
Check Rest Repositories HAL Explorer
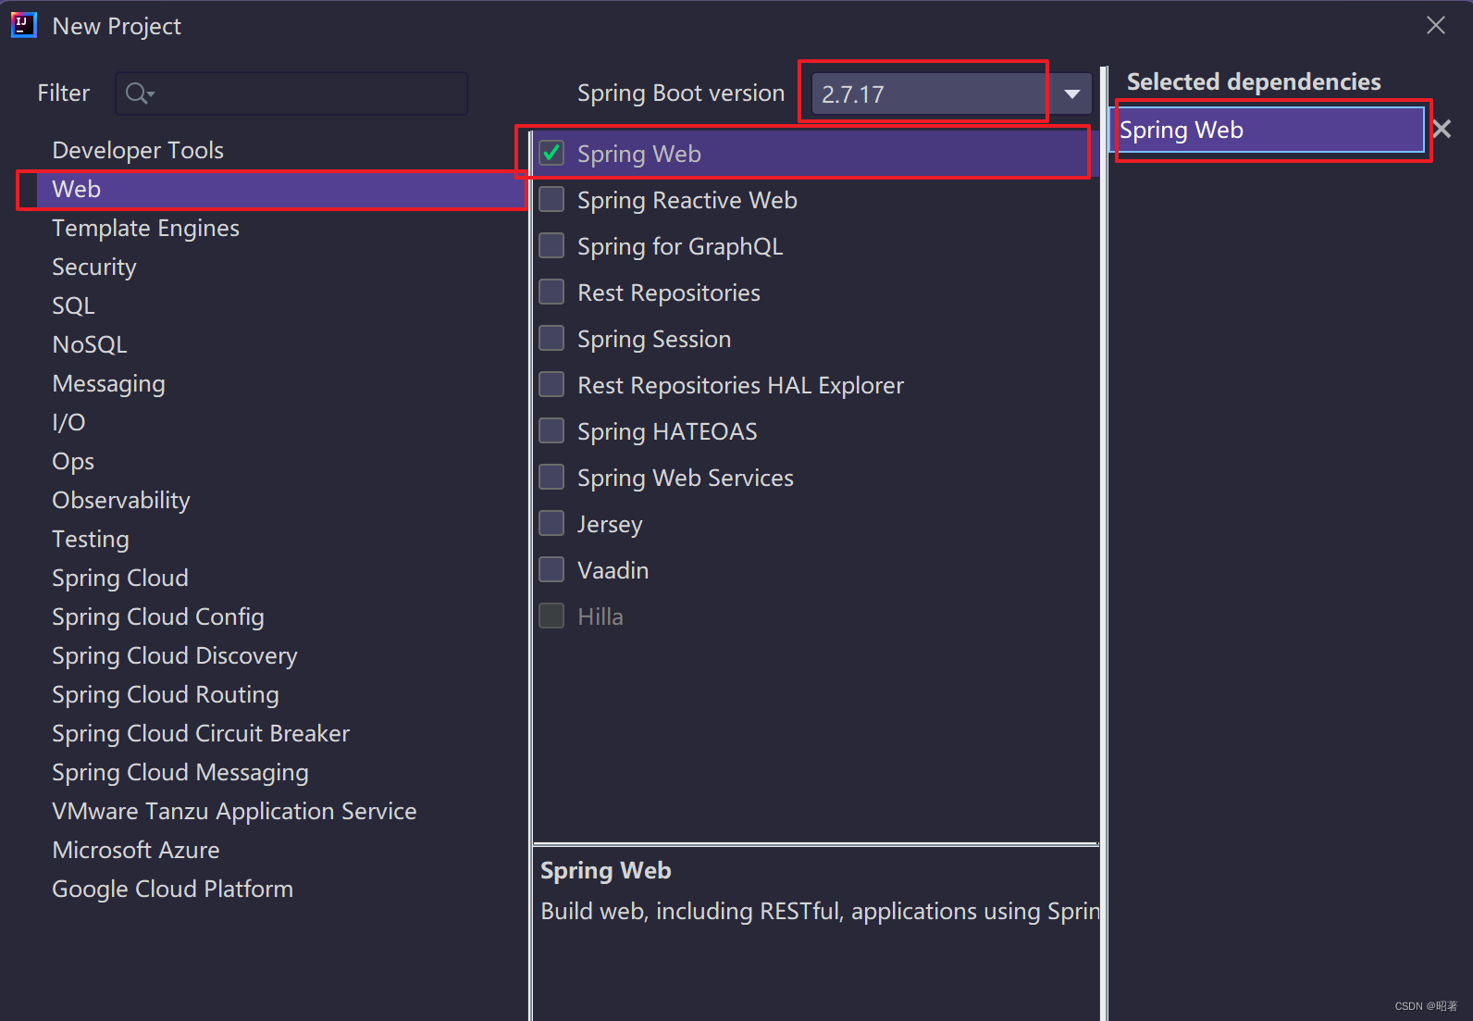coord(551,384)
